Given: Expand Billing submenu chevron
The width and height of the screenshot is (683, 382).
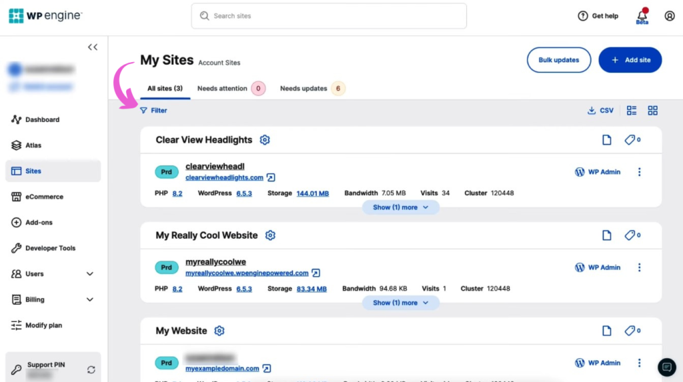Looking at the screenshot, I should click(90, 300).
